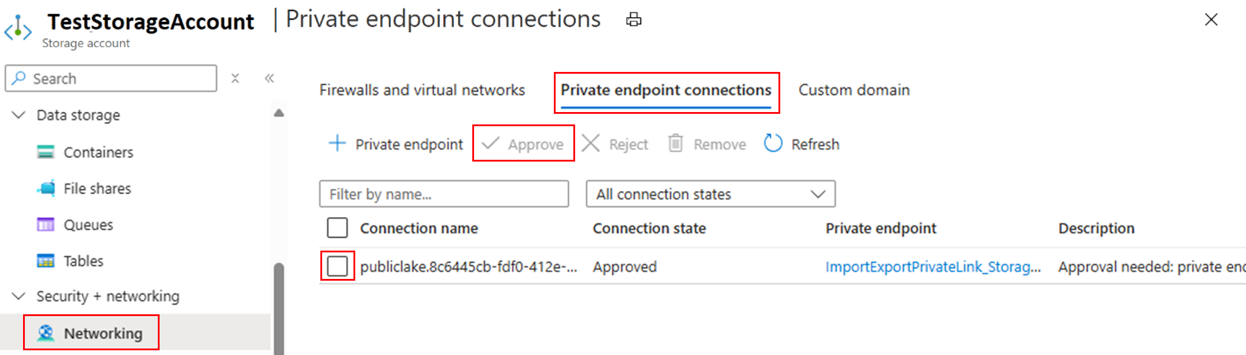Collapse the Security + networking section
Viewport: 1246px width, 355px height.
(x=19, y=295)
